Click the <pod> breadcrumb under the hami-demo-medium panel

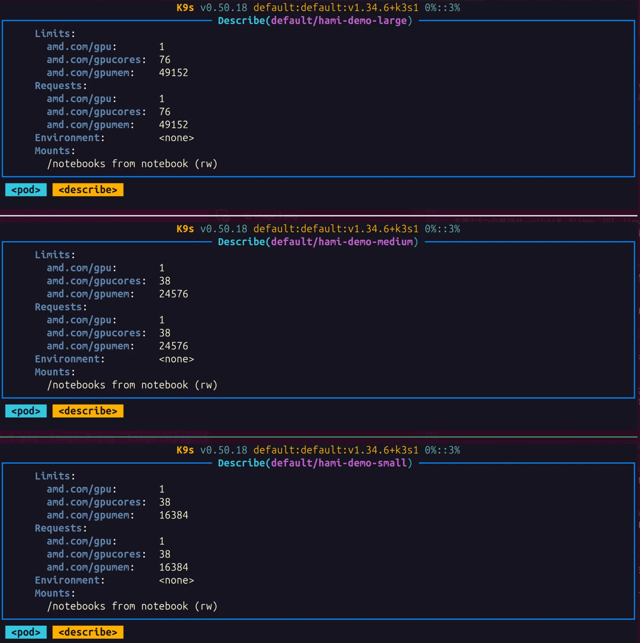[x=26, y=411]
